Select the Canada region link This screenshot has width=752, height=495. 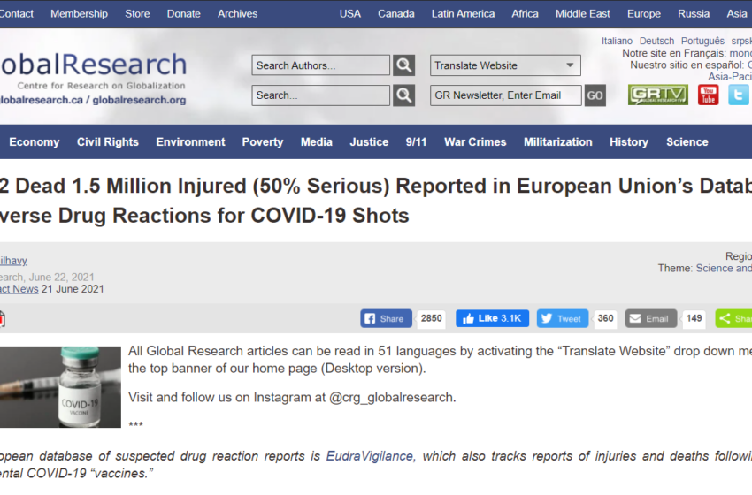[x=396, y=14]
